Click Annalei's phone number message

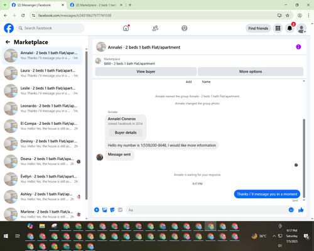pyautogui.click(x=162, y=145)
